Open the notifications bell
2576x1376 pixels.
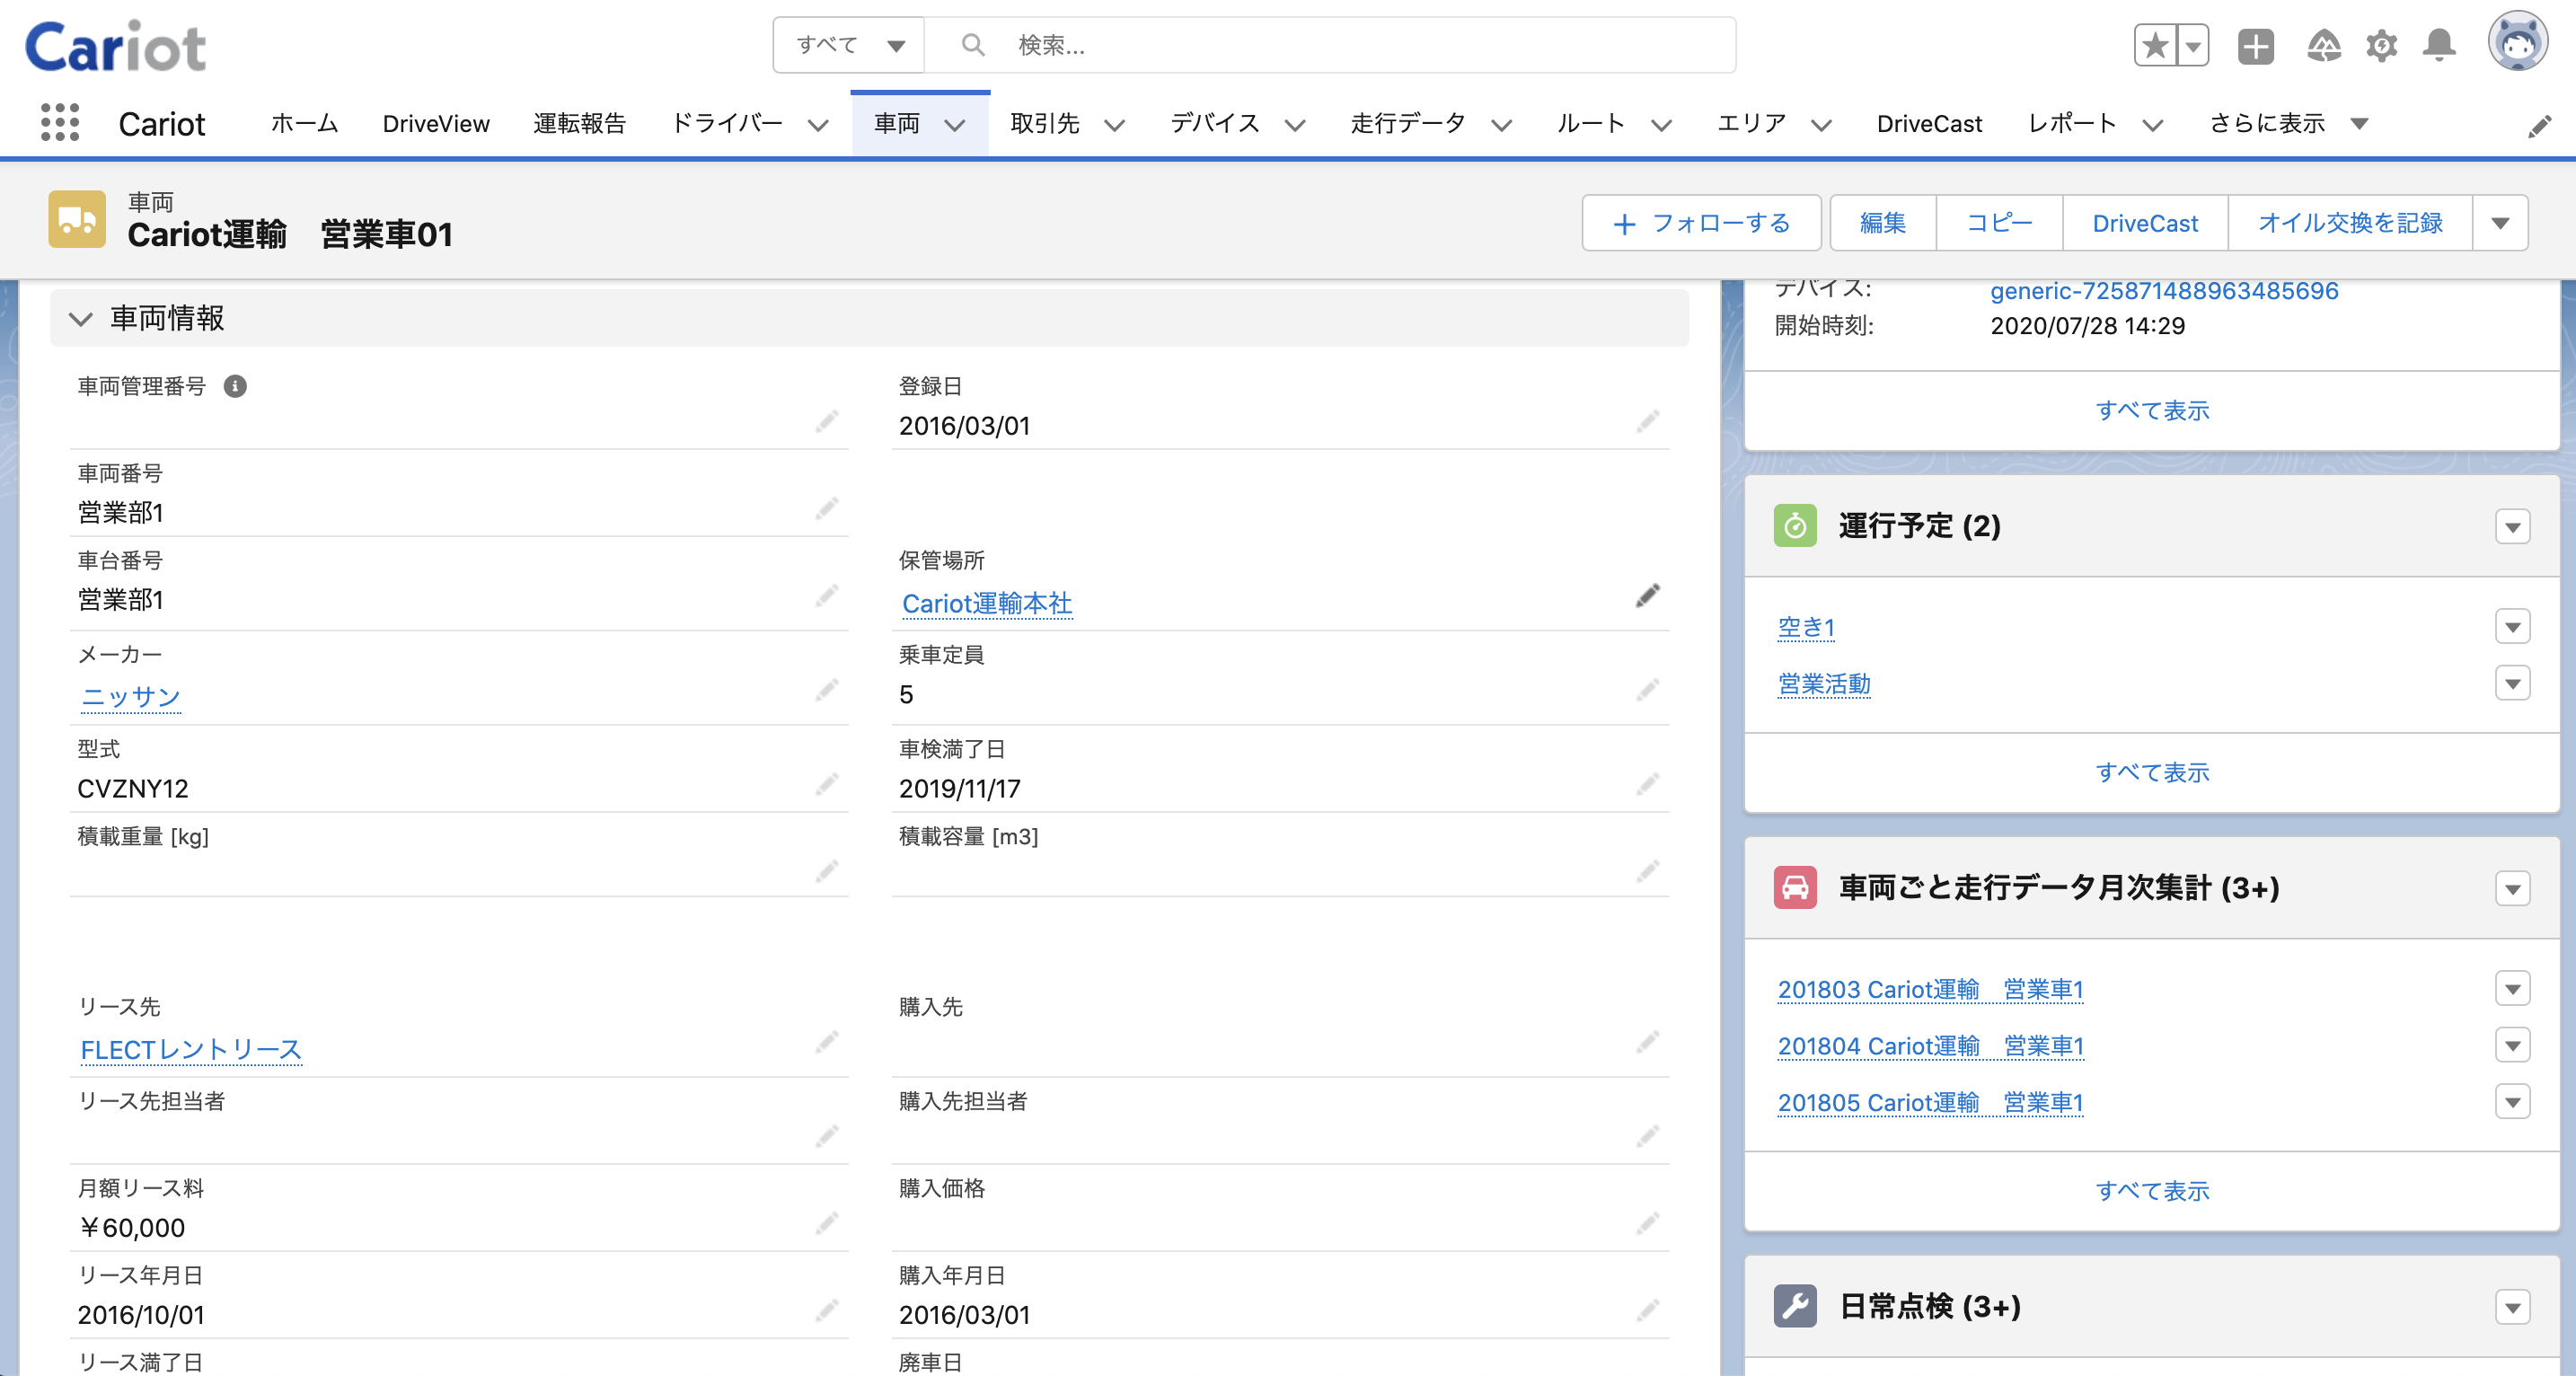tap(2439, 45)
